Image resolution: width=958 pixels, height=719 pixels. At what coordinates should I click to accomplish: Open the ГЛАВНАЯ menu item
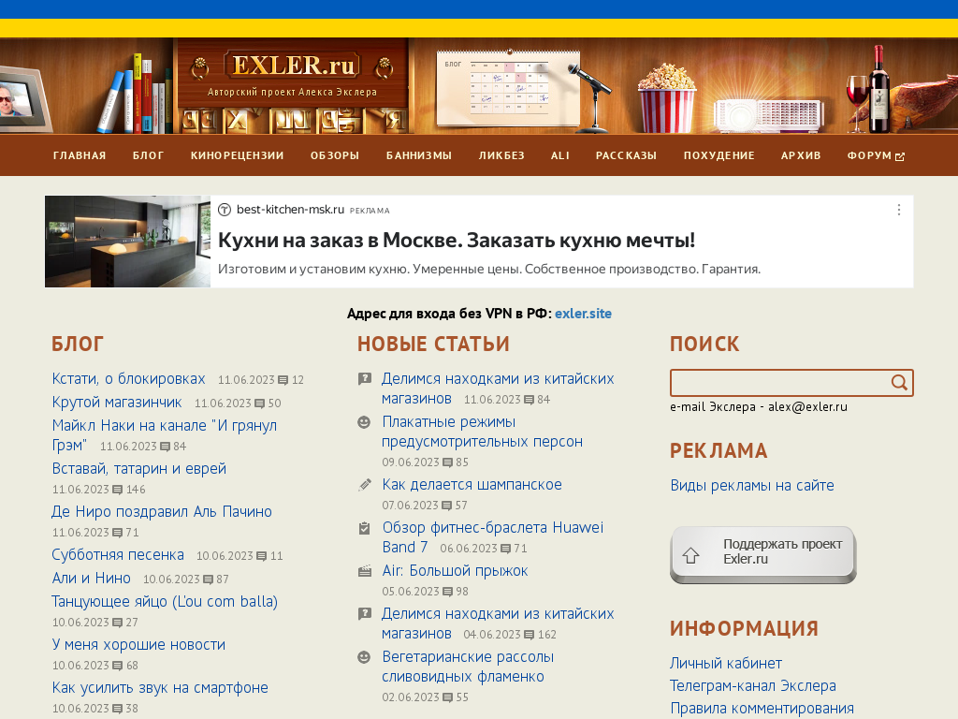[x=80, y=155]
